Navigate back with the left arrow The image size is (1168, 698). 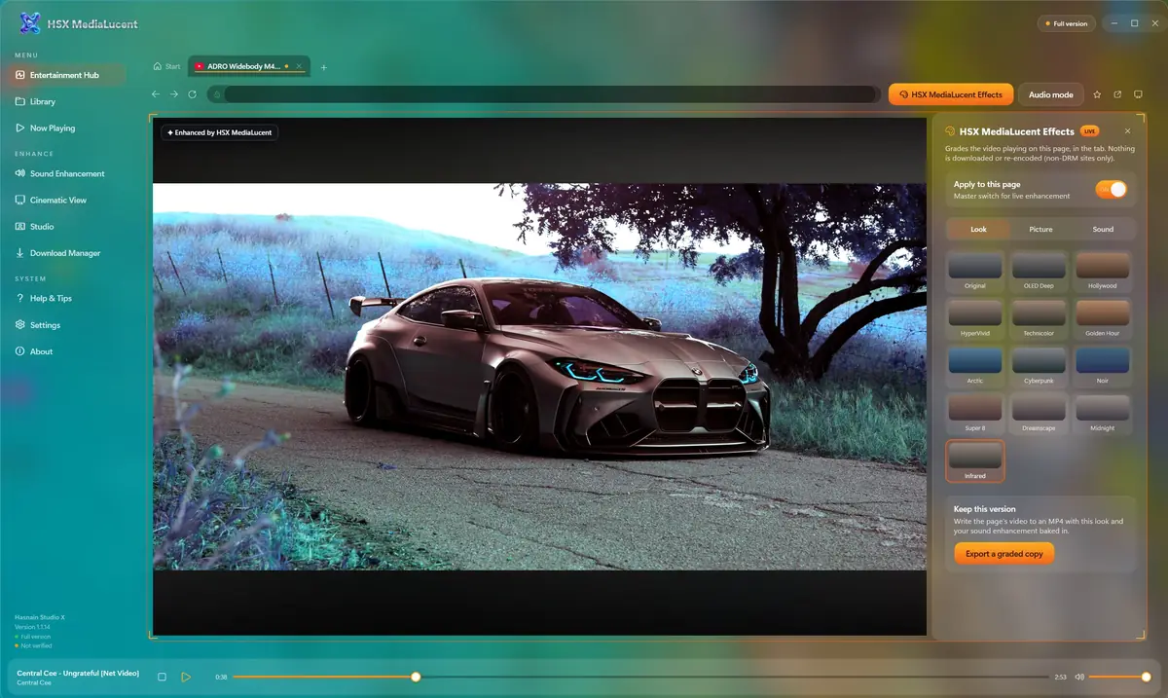pyautogui.click(x=156, y=94)
